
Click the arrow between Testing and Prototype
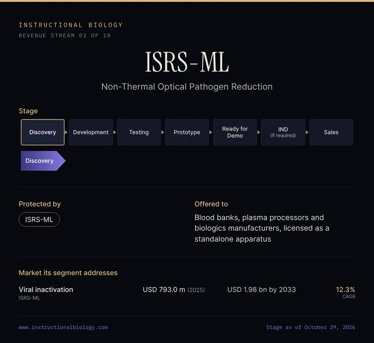163,133
